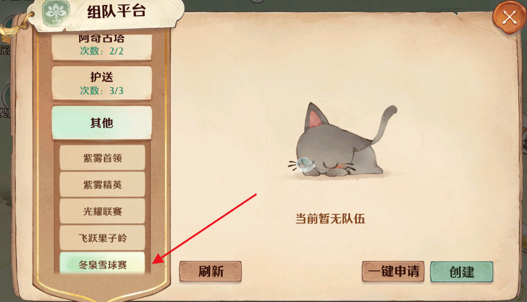Open the 护送 escort category
527x302 pixels.
pos(102,83)
